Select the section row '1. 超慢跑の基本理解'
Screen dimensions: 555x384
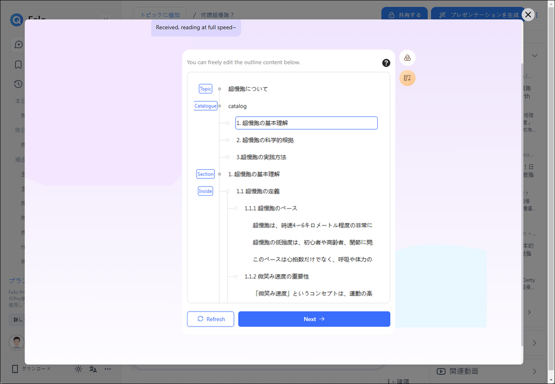pyautogui.click(x=254, y=174)
